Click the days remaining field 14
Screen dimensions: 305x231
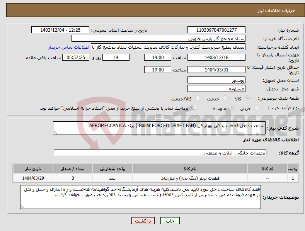point(116,57)
